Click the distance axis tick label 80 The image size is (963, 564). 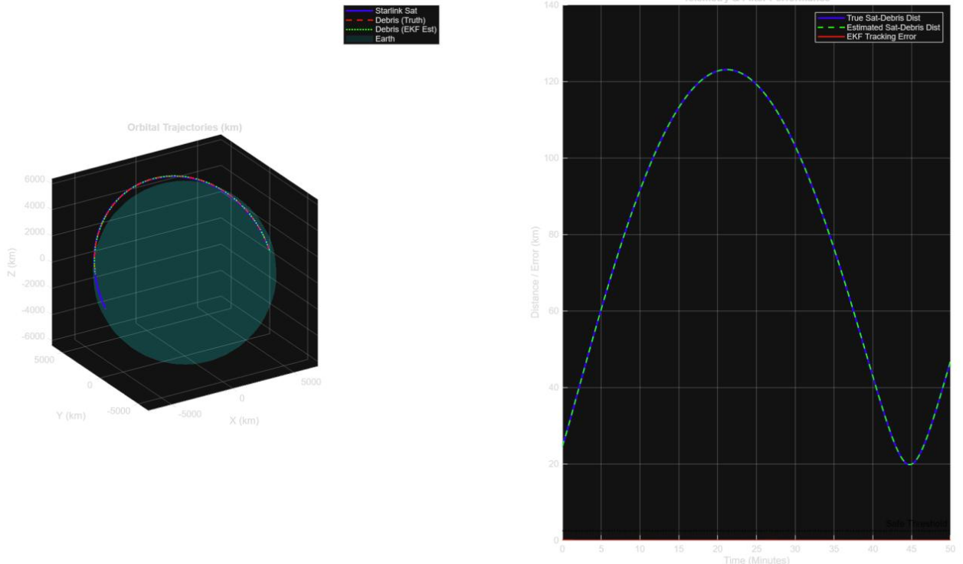pyautogui.click(x=554, y=234)
